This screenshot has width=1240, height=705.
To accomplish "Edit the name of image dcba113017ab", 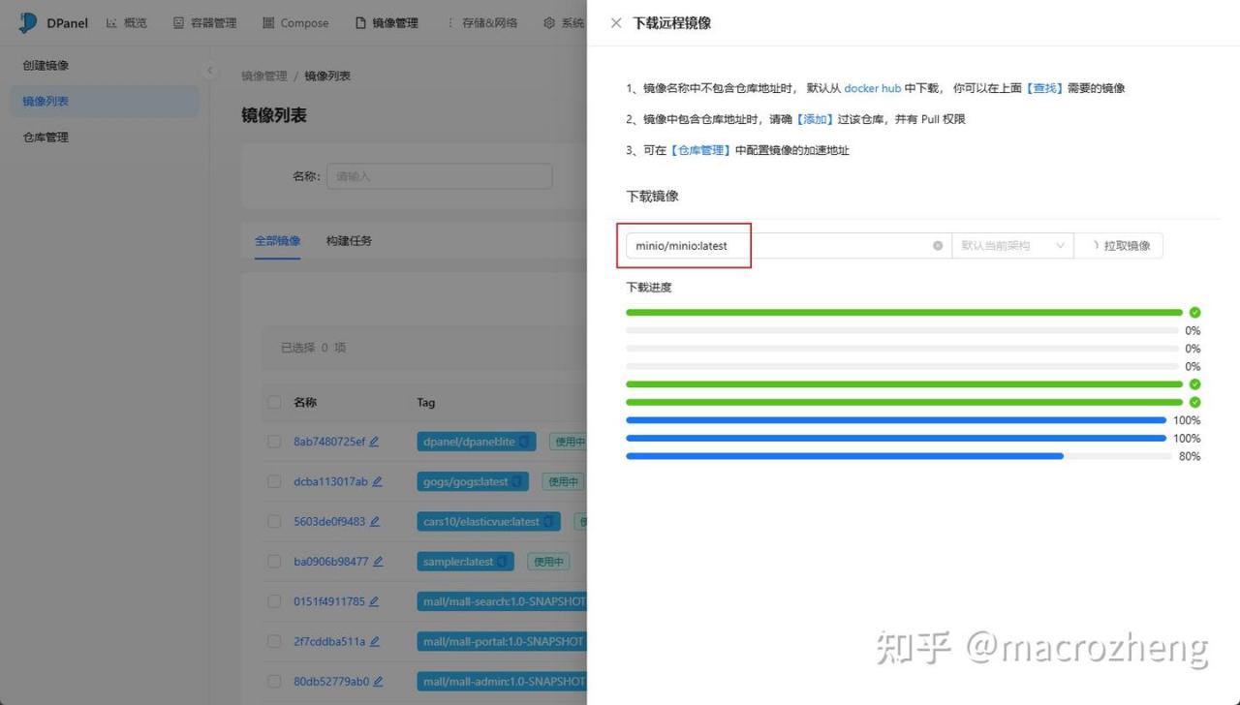I will coord(377,481).
